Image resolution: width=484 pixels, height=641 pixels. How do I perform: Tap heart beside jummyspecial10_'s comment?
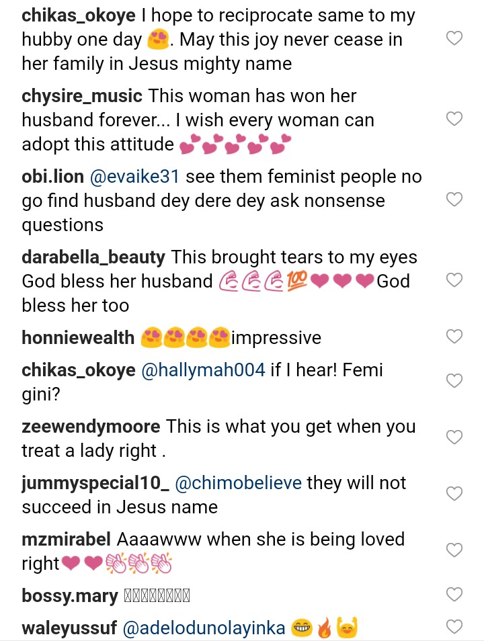tap(454, 494)
